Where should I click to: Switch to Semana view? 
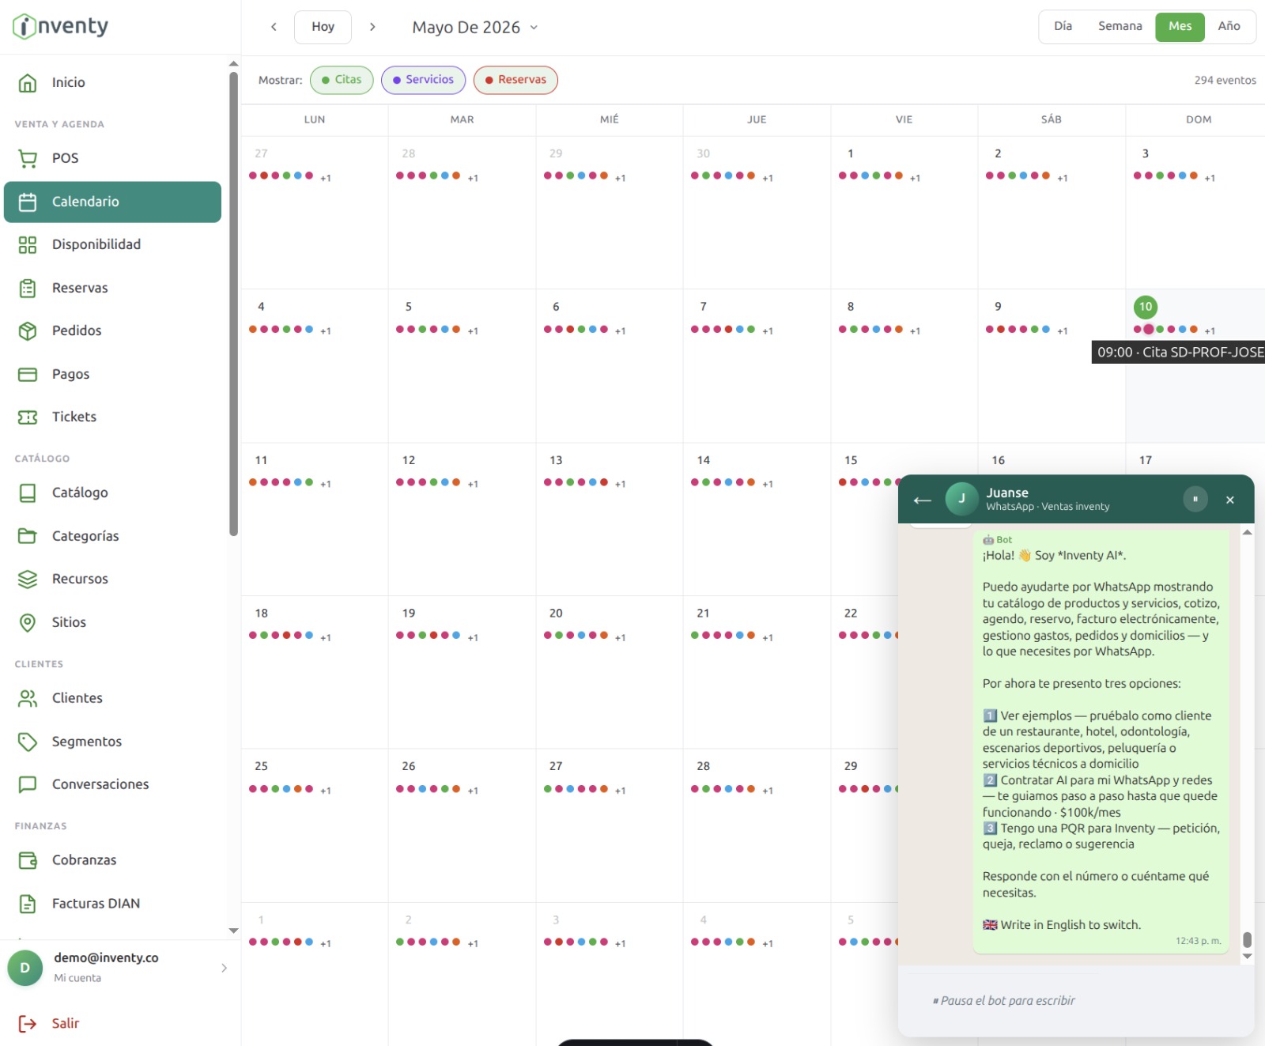pos(1120,26)
